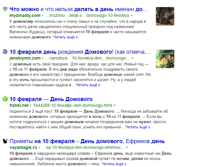Click 'Читать ещё' under the mydinasty.com snippet
Image resolution: width=213 pixels, height=167 pixels.
(x=65, y=37)
